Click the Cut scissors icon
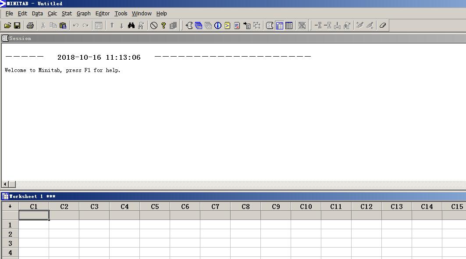Image resolution: width=466 pixels, height=259 pixels. click(43, 25)
